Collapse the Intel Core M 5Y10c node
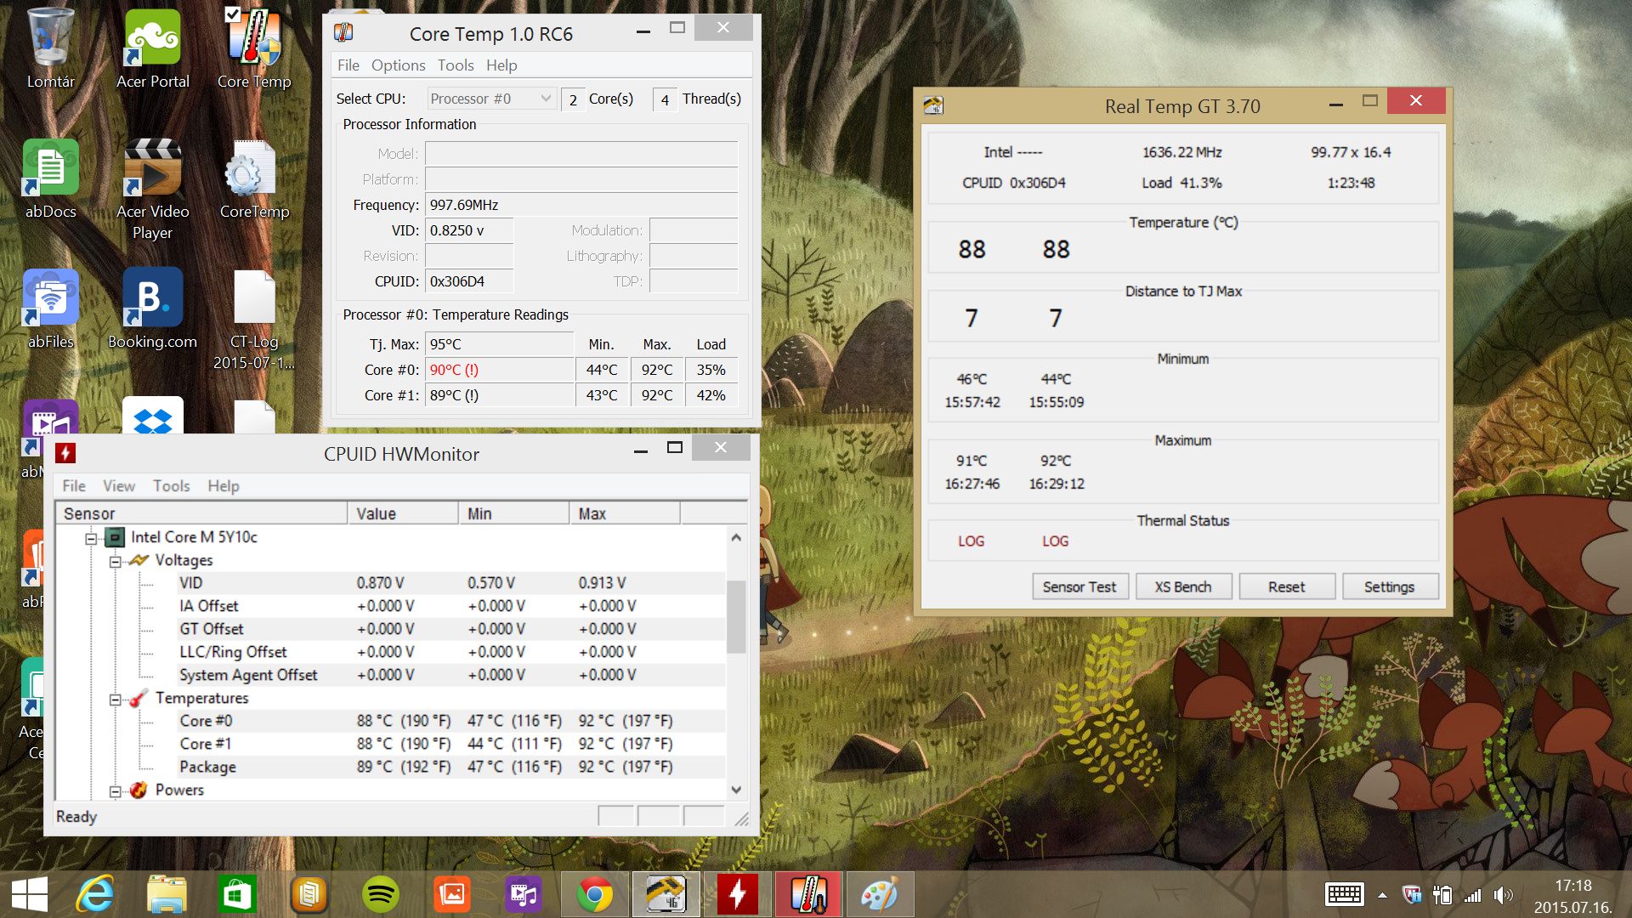Image resolution: width=1632 pixels, height=918 pixels. [90, 538]
